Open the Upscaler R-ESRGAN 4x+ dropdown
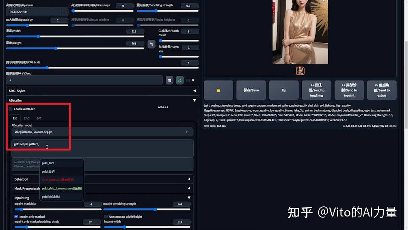Screen dimensions: 408x230 (x=37, y=12)
